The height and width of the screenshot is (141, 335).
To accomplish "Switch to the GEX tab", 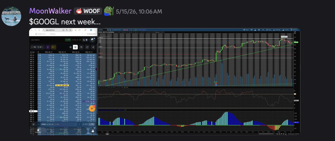I will point(85,124).
